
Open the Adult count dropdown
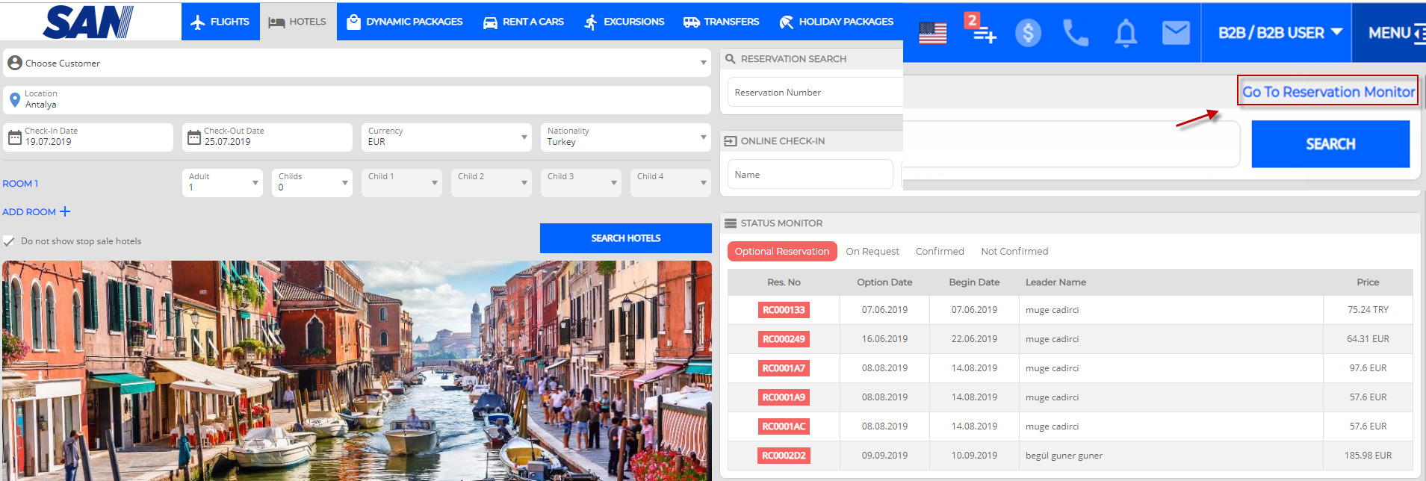(255, 183)
